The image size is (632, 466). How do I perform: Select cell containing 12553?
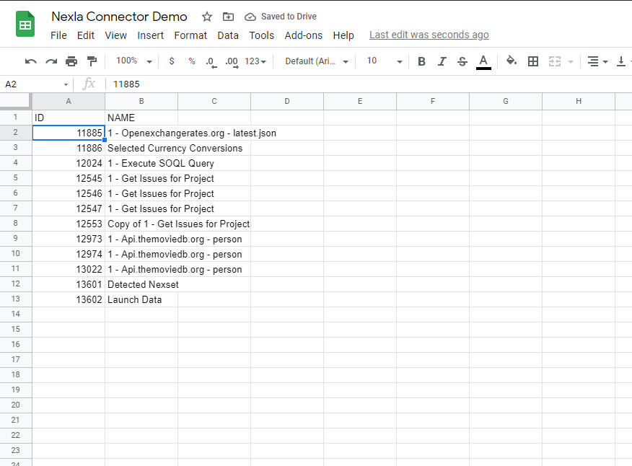click(69, 224)
